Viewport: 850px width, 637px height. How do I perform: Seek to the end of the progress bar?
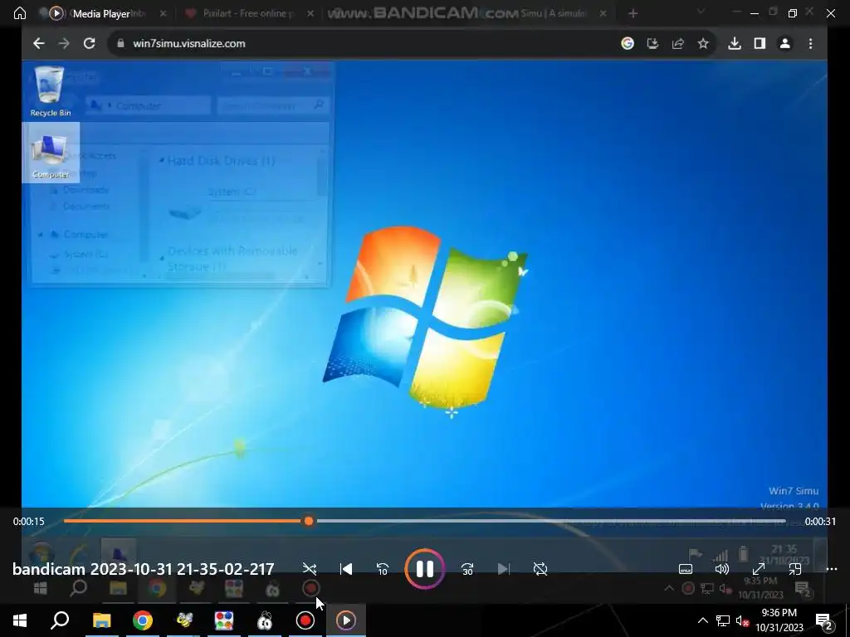(x=784, y=521)
